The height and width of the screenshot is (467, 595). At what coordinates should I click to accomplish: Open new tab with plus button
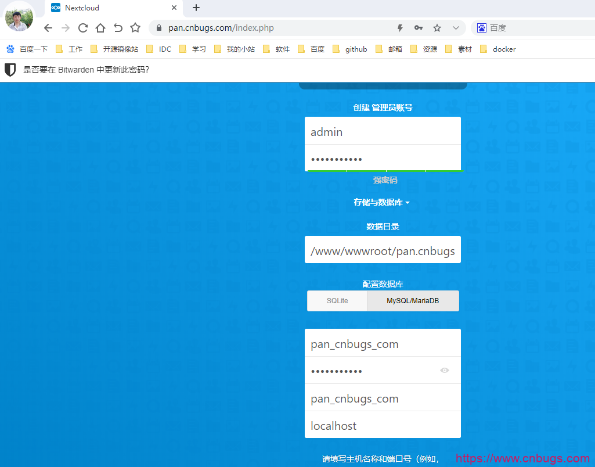196,8
